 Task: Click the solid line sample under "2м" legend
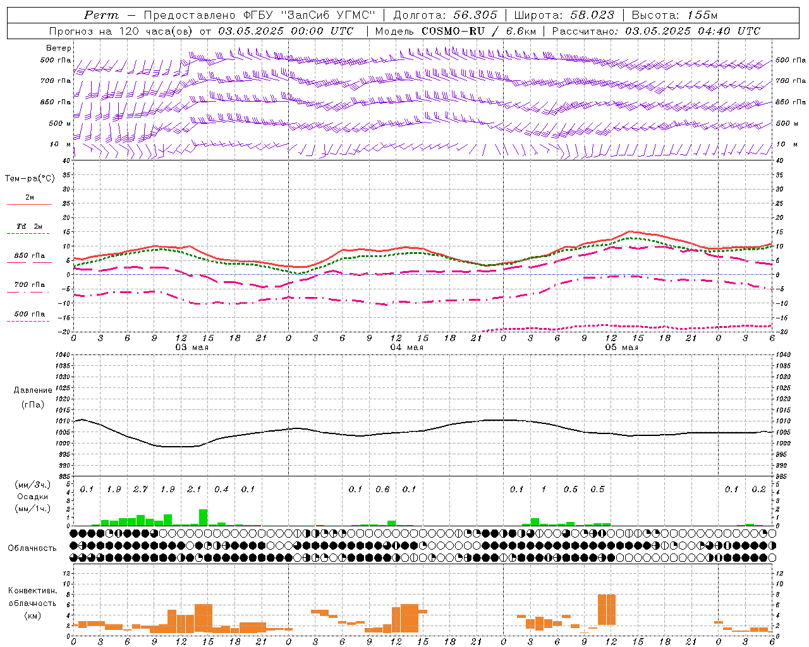[x=29, y=204]
